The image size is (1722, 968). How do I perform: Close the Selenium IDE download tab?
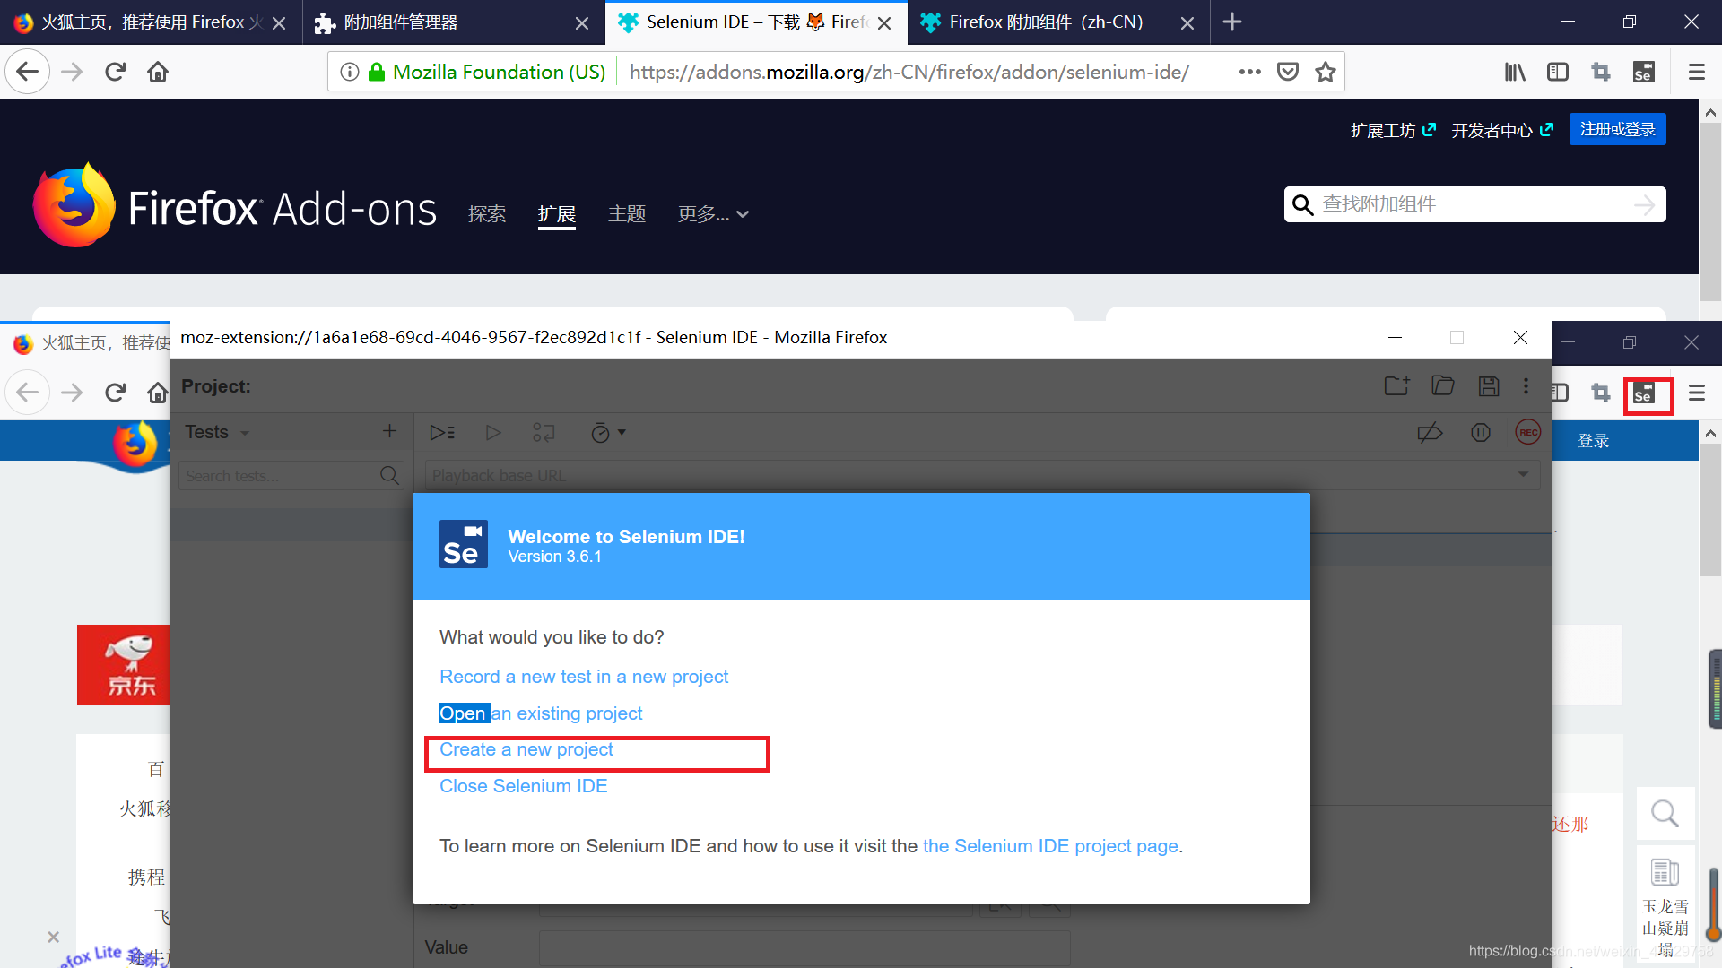884,23
